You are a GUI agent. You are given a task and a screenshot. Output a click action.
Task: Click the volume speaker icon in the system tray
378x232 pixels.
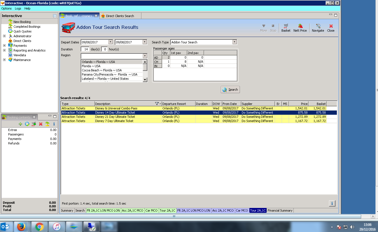[352, 227]
